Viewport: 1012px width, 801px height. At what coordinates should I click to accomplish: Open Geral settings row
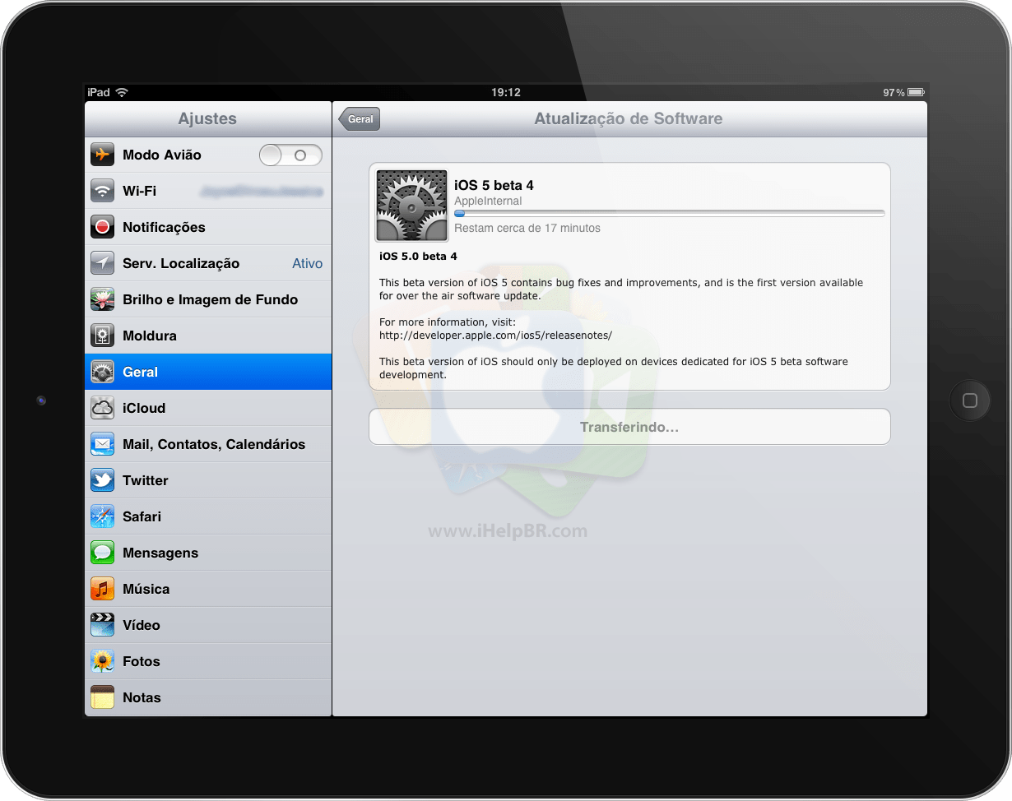click(x=208, y=372)
